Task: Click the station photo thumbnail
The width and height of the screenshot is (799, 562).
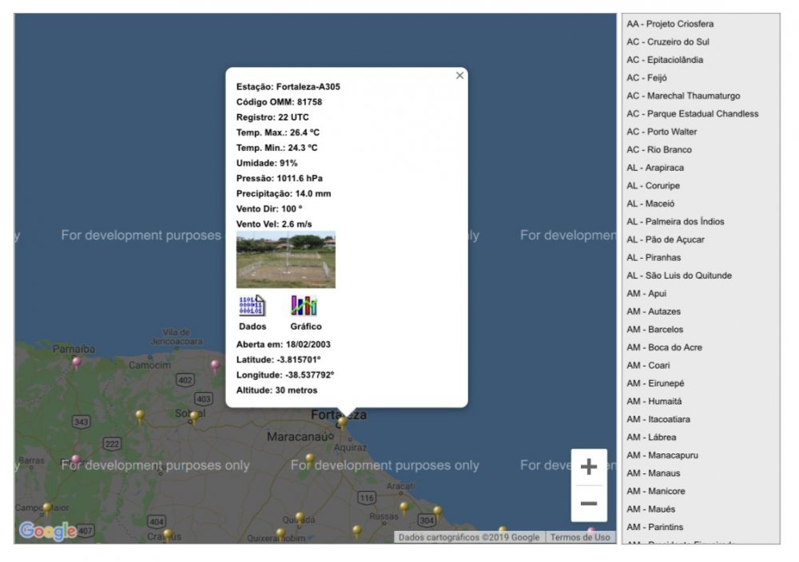Action: 286,259
